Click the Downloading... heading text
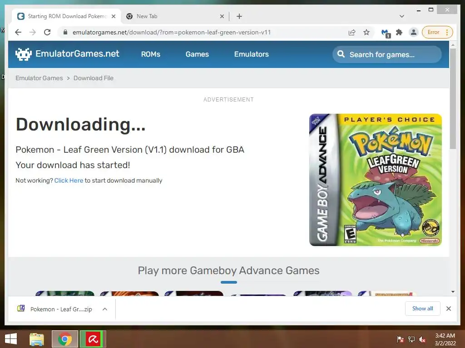This screenshot has height=348, width=465. (81, 125)
